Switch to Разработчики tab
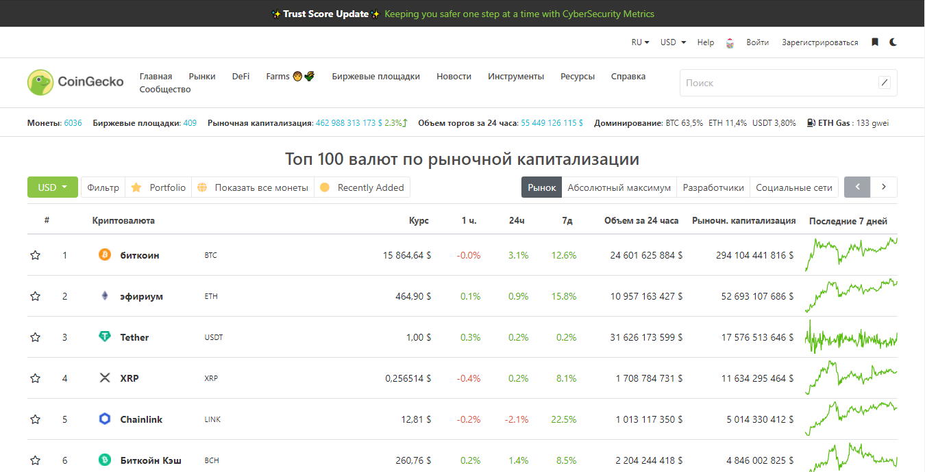Image resolution: width=925 pixels, height=472 pixels. coord(713,187)
